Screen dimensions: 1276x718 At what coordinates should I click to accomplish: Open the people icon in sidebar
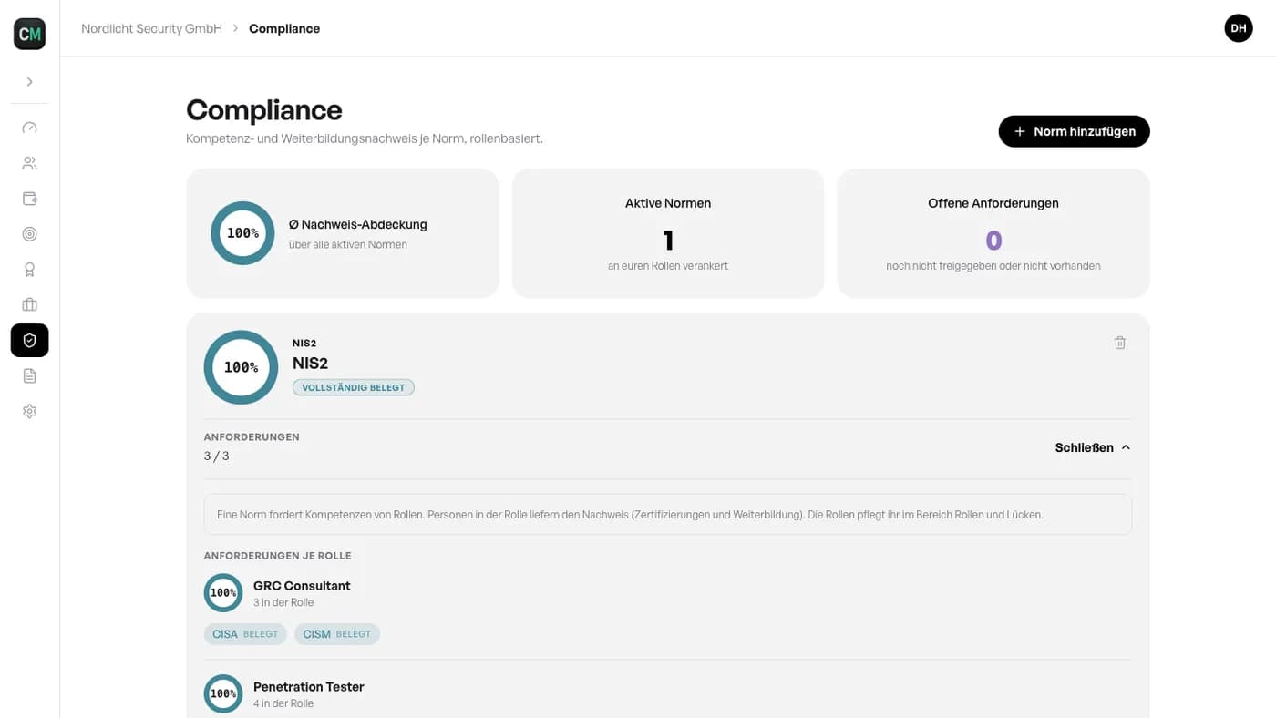[29, 163]
